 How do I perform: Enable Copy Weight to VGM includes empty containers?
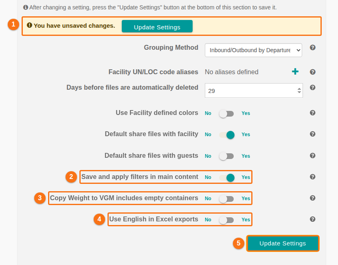pos(226,199)
